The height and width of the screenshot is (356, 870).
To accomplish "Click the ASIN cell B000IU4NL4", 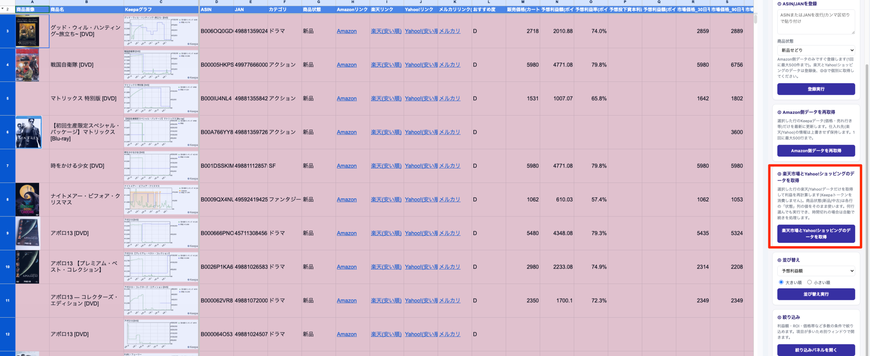I will (216, 99).
